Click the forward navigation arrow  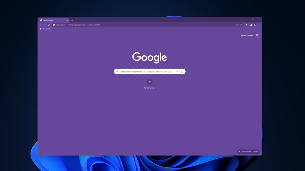coord(44,25)
